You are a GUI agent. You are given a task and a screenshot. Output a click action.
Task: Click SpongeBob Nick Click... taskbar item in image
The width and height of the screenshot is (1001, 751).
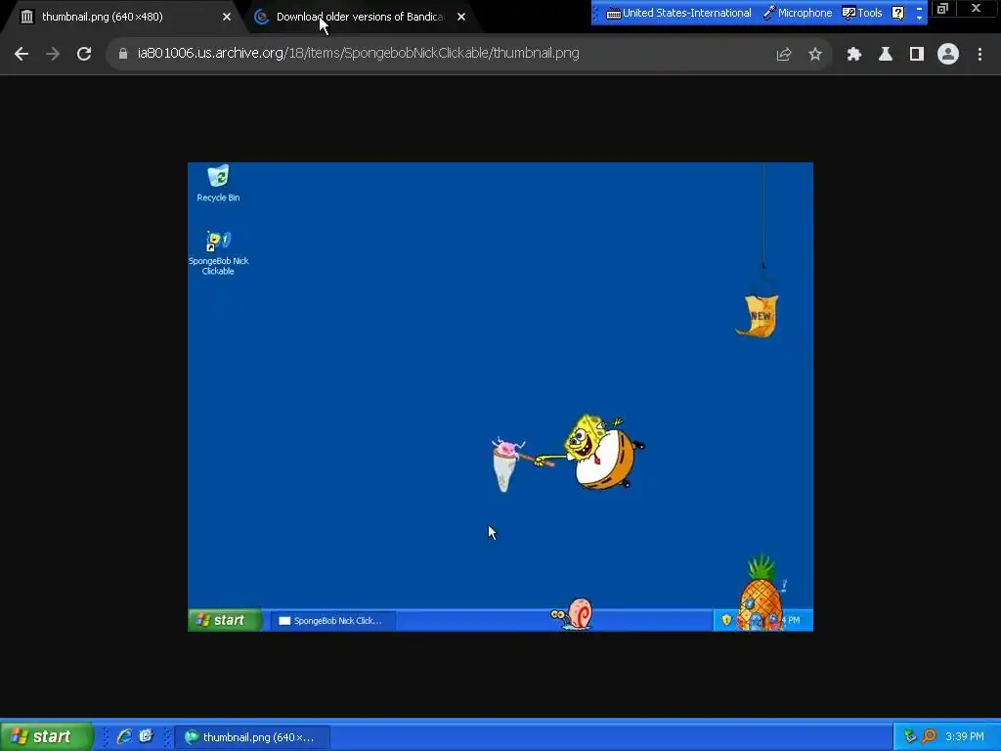coord(332,621)
